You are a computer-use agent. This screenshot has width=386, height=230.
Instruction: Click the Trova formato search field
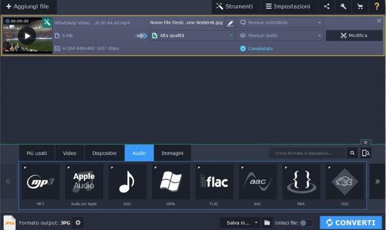[x=308, y=153]
